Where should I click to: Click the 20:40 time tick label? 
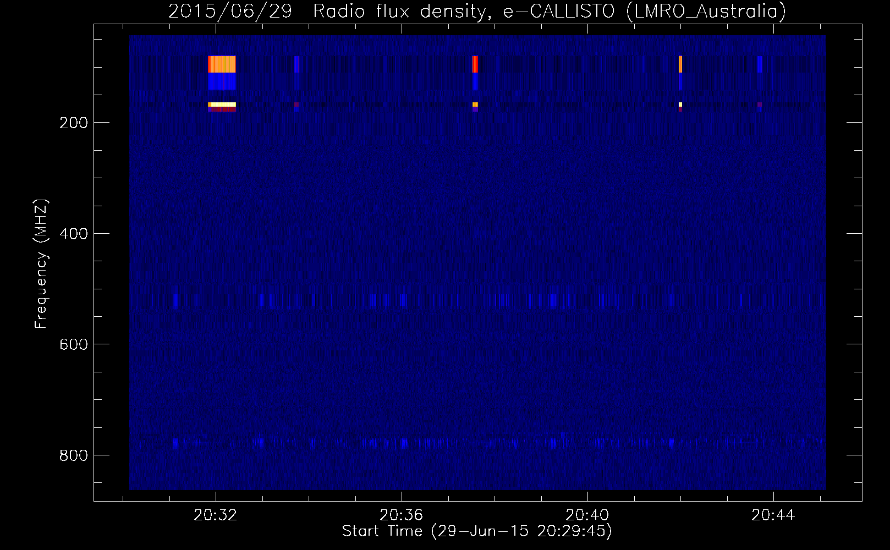click(587, 515)
